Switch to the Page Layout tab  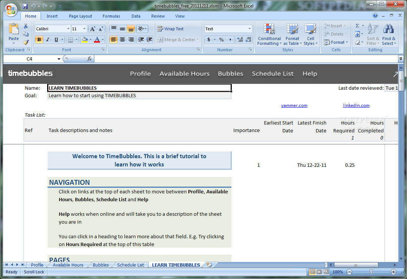coord(80,16)
